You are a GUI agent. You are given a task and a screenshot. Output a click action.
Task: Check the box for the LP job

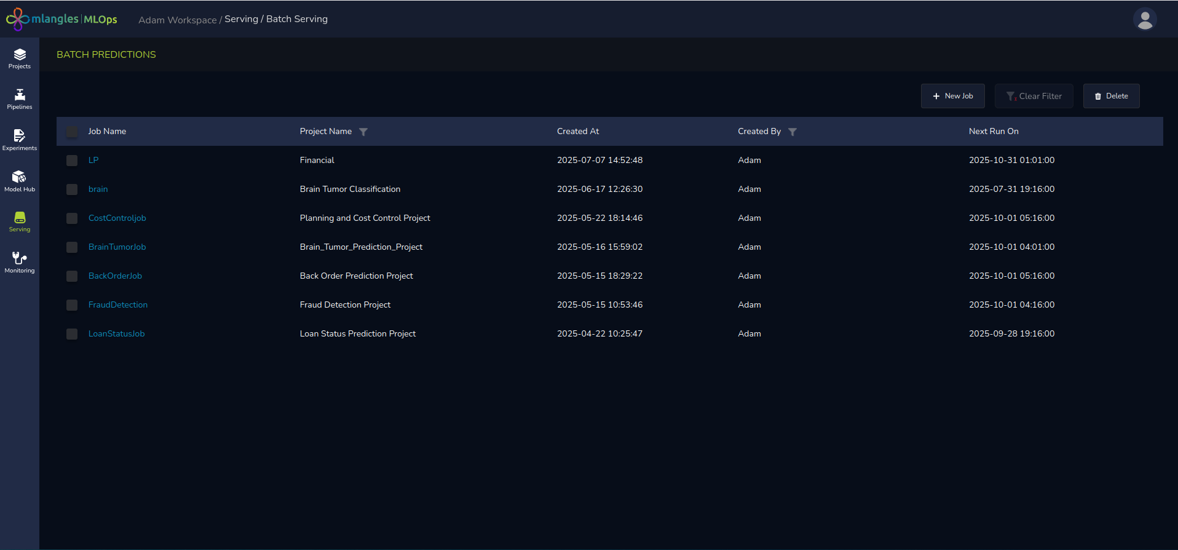tap(72, 161)
